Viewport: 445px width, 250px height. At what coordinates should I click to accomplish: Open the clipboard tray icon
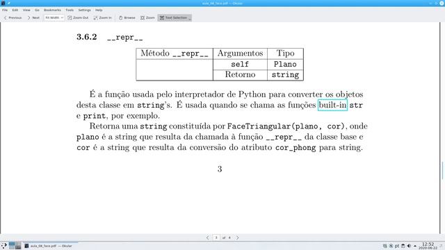[x=403, y=246]
